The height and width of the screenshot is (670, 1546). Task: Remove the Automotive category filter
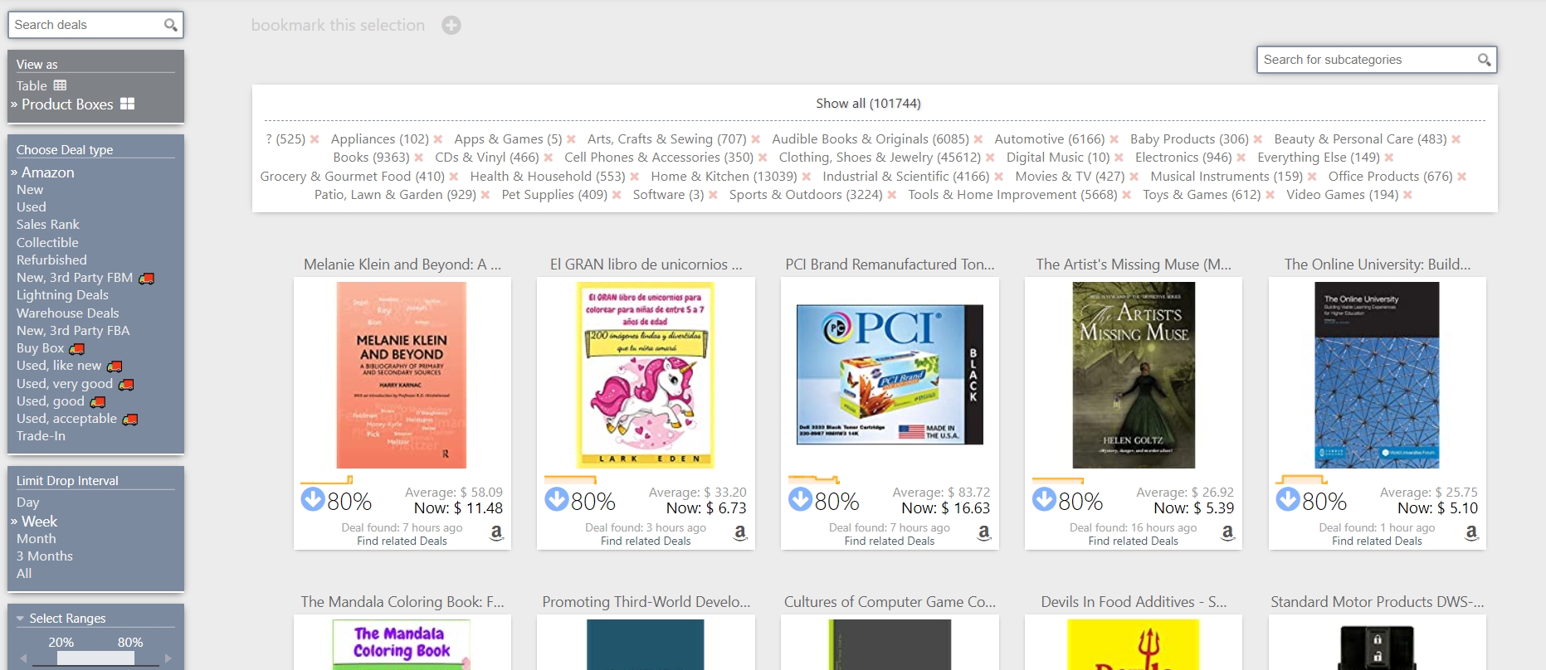1114,139
